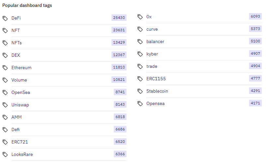Open the balancer tag
267x167 pixels.
[155, 41]
